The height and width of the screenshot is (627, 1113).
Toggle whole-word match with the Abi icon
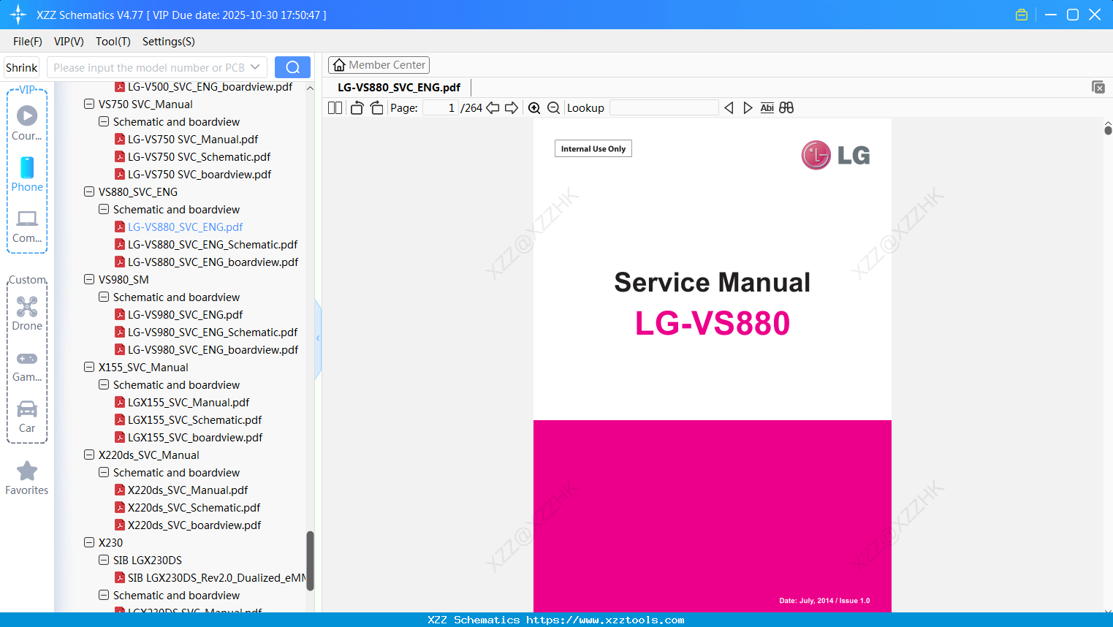coord(767,107)
